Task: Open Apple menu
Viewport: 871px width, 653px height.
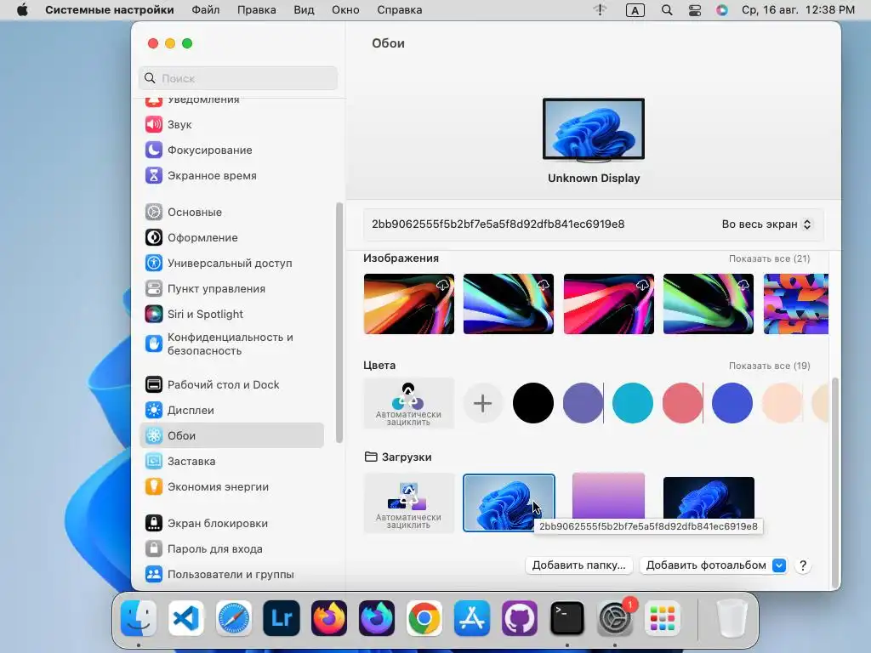Action: (x=22, y=10)
